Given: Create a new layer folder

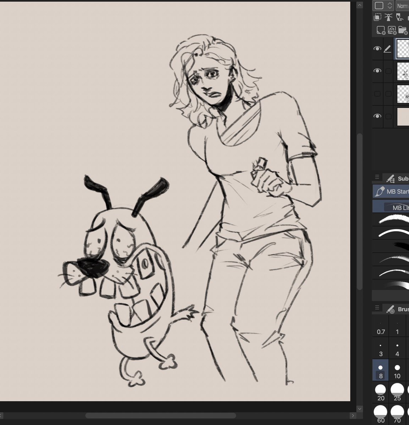Looking at the screenshot, I should 403,30.
